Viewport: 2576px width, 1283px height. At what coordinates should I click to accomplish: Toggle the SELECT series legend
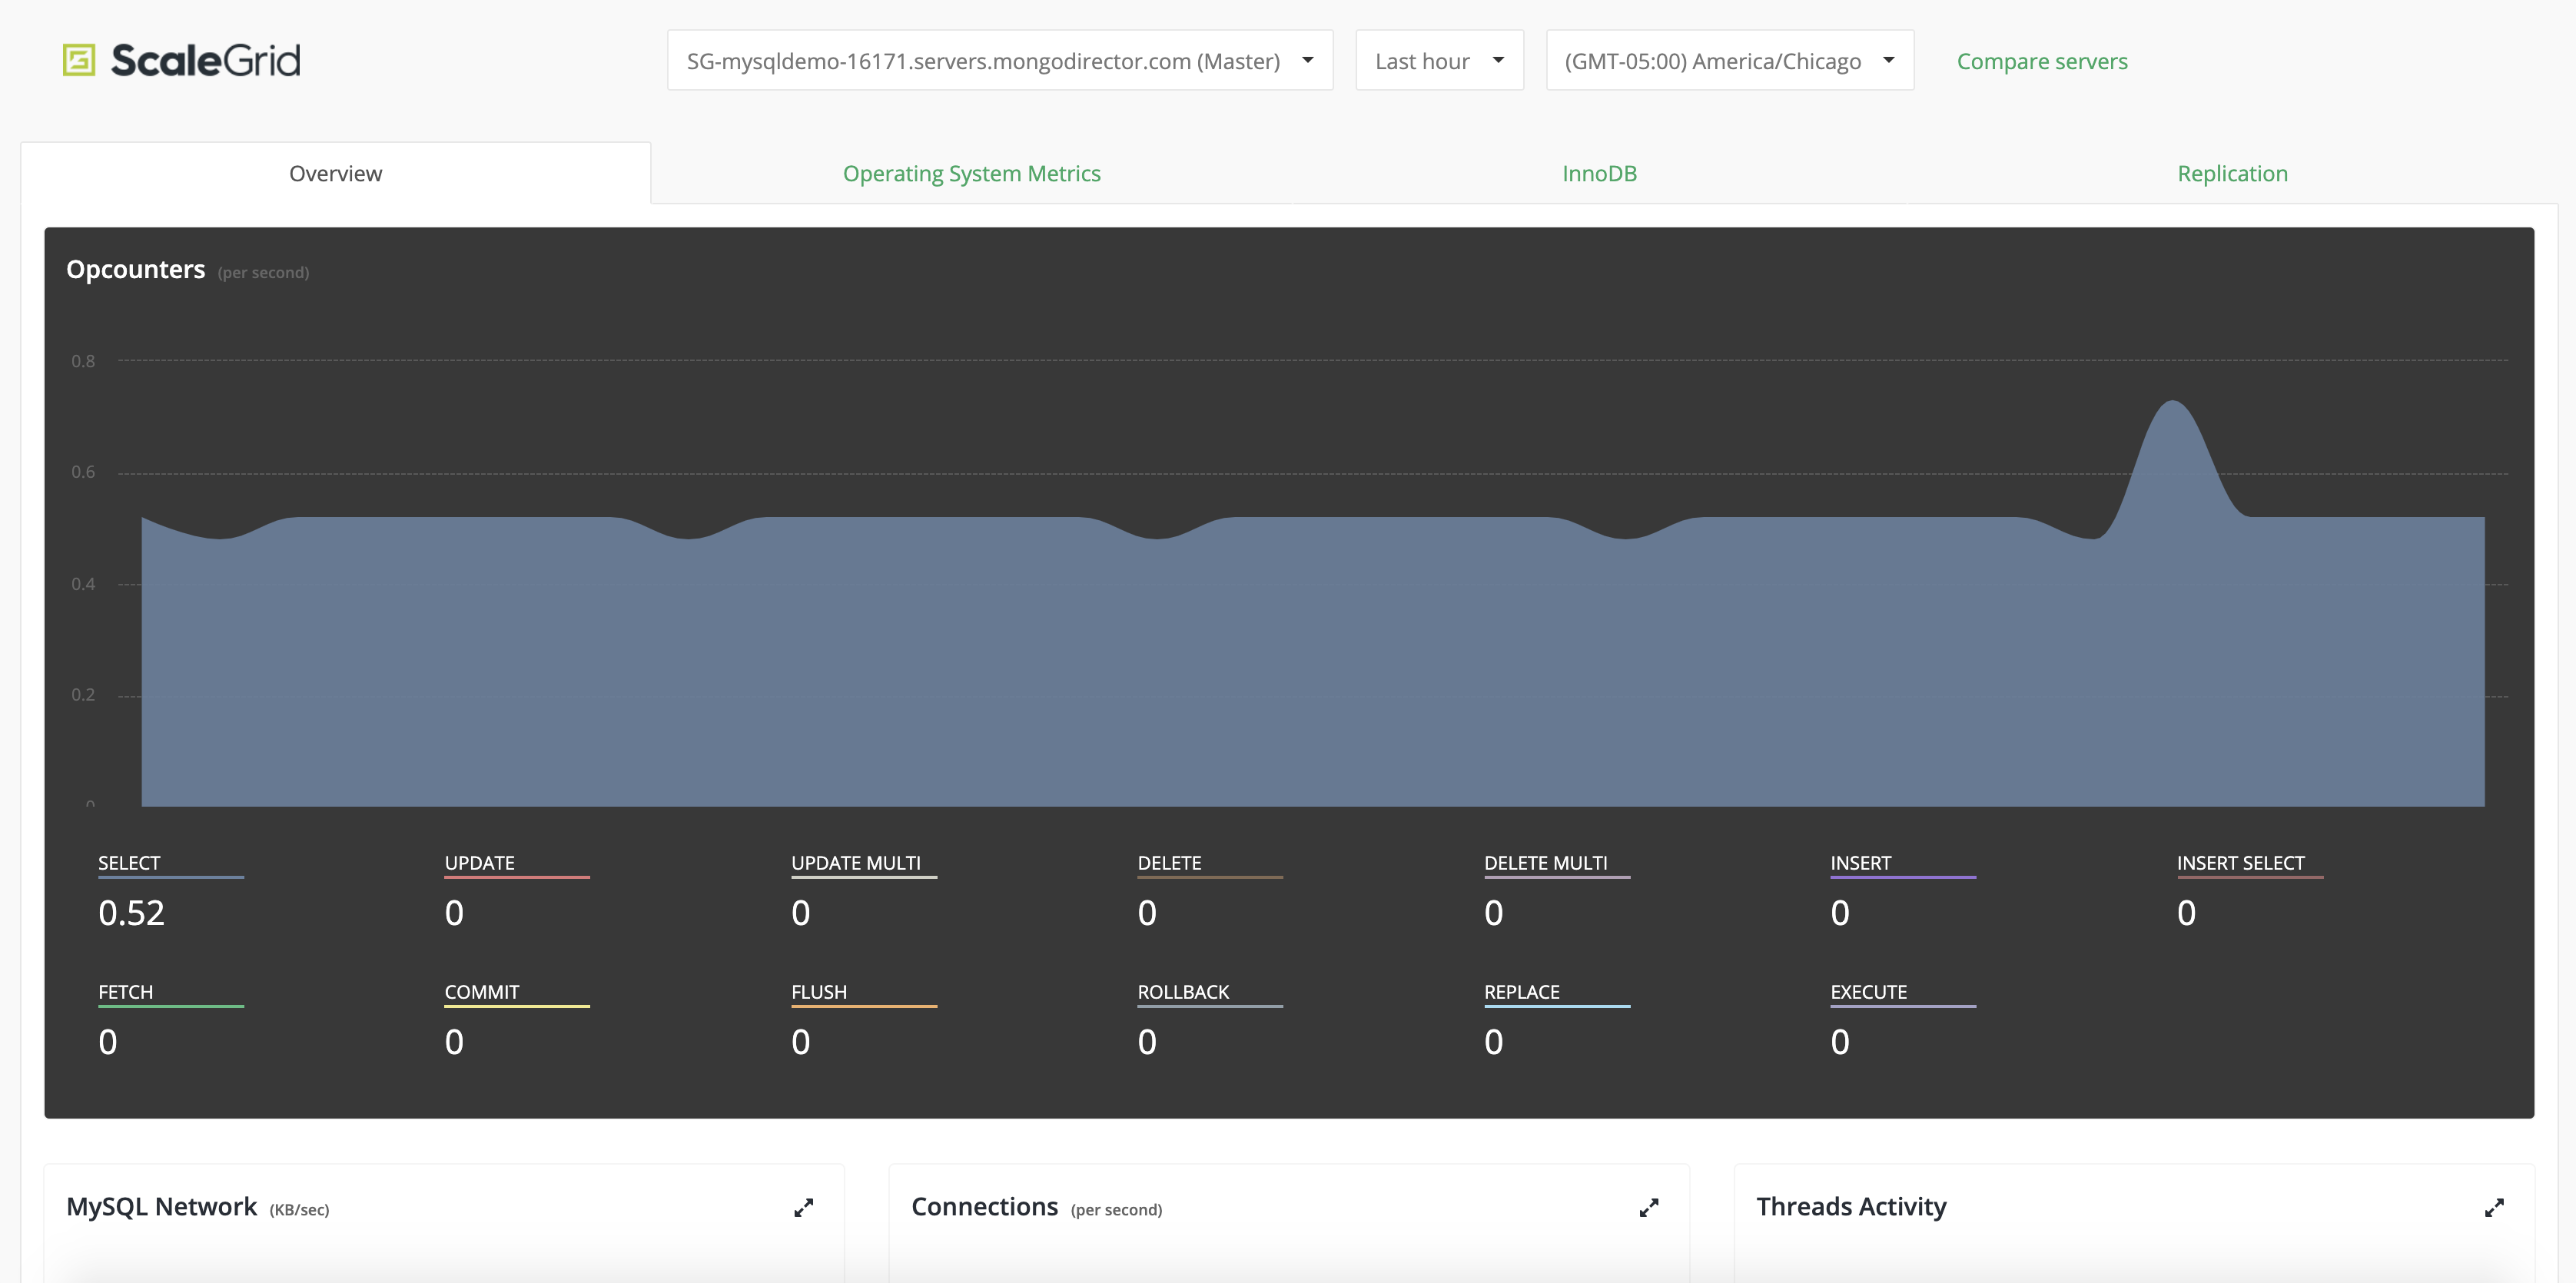click(129, 863)
